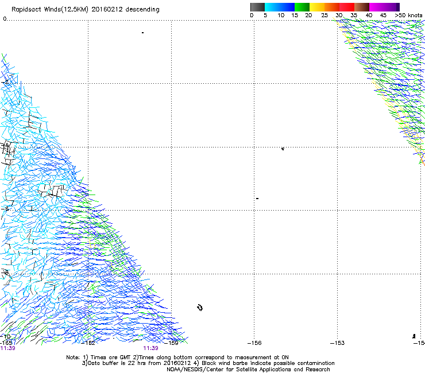Click the "20160212 descending" date in the title
Image resolution: width=425 pixels, height=373 pixels.
click(x=126, y=10)
